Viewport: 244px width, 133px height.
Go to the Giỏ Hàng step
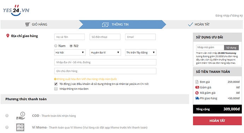coord(40,24)
